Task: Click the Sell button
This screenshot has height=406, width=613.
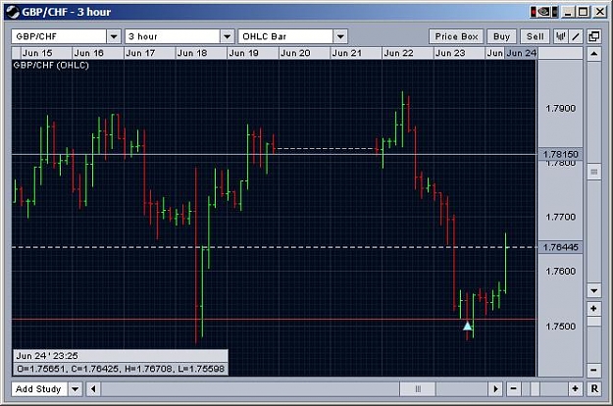Action: pyautogui.click(x=535, y=36)
